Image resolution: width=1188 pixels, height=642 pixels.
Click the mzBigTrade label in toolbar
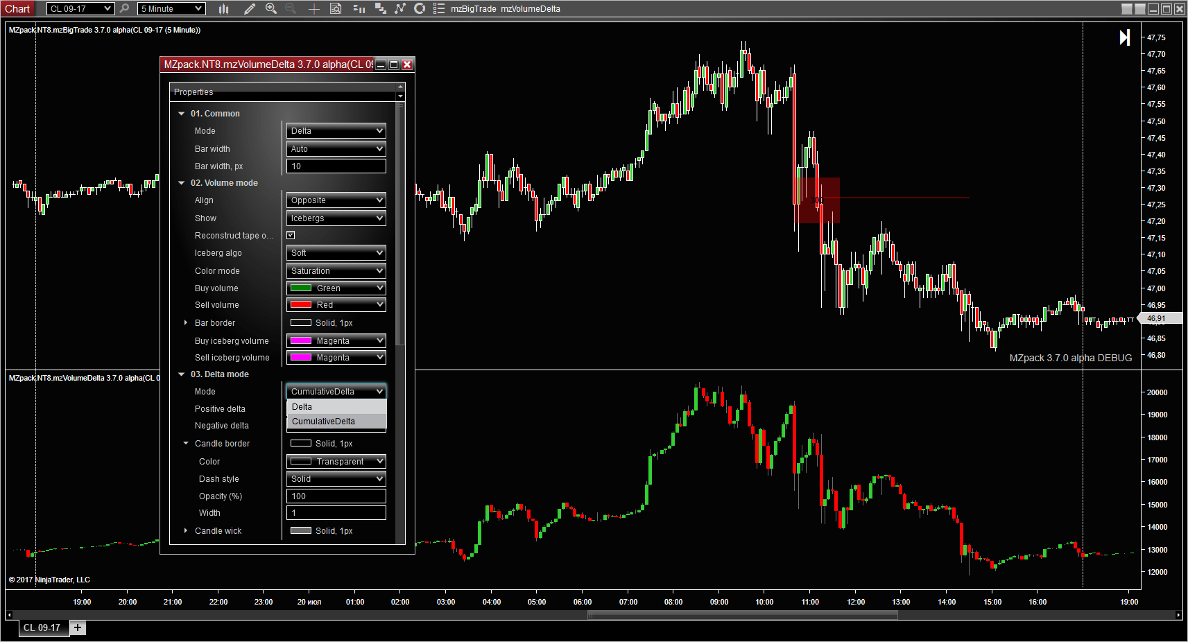[x=474, y=9]
